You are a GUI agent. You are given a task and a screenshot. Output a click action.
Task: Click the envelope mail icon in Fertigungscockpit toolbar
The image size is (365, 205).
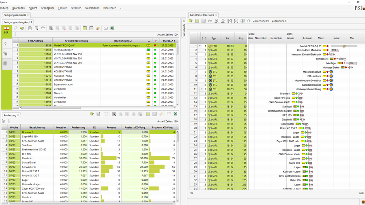(x=105, y=28)
